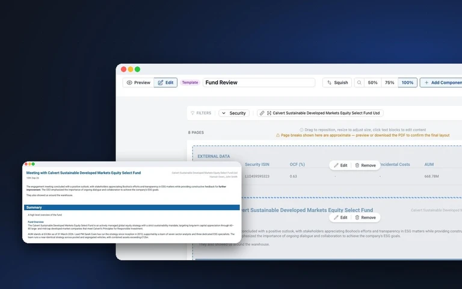This screenshot has height=289, width=462.
Task: Click the Squish button
Action: click(x=337, y=82)
